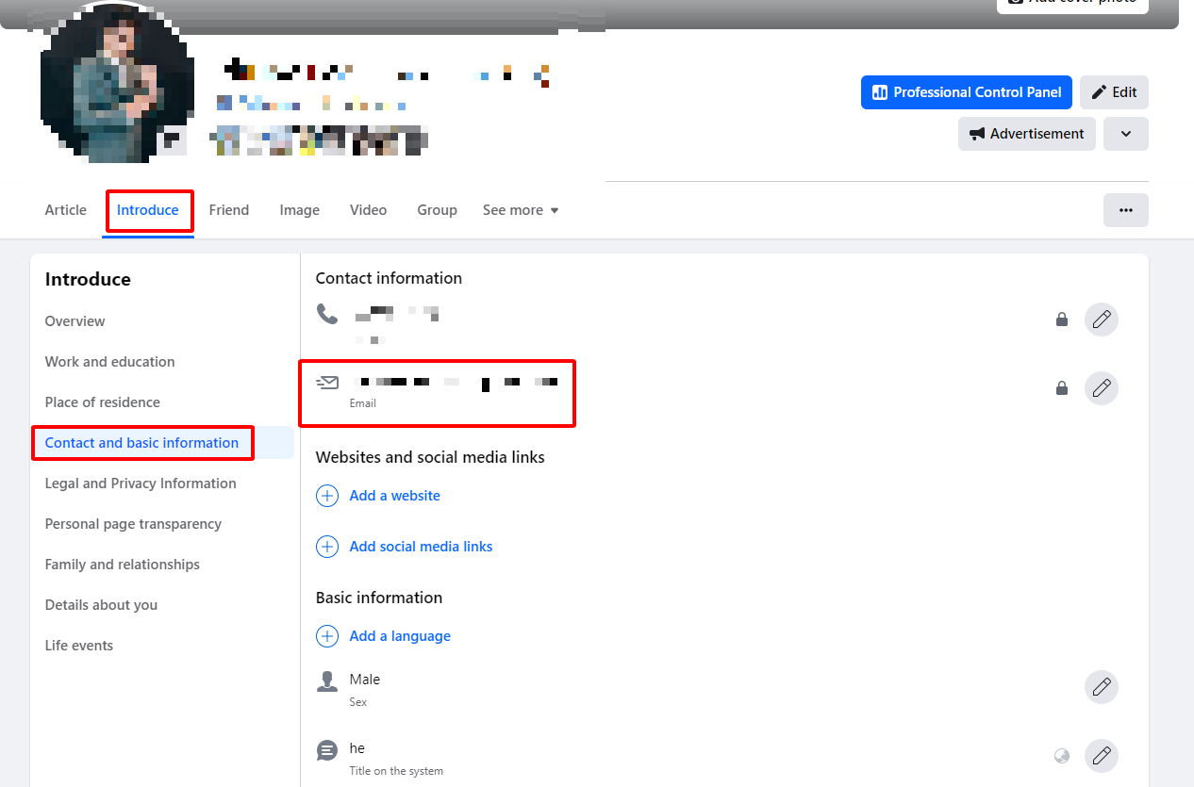Click the pencil edit icon beside Male
Image resolution: width=1194 pixels, height=787 pixels.
tap(1101, 687)
